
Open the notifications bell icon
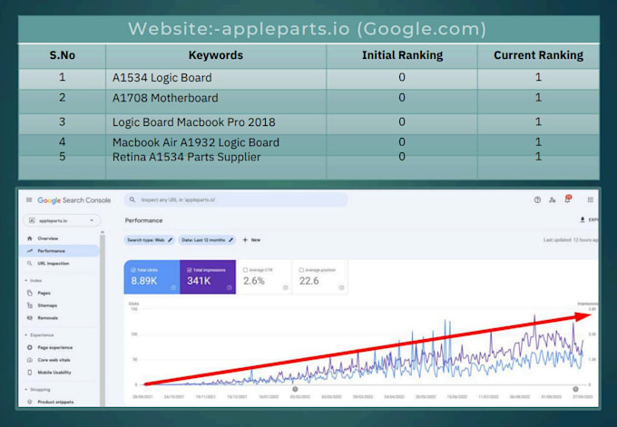[567, 199]
